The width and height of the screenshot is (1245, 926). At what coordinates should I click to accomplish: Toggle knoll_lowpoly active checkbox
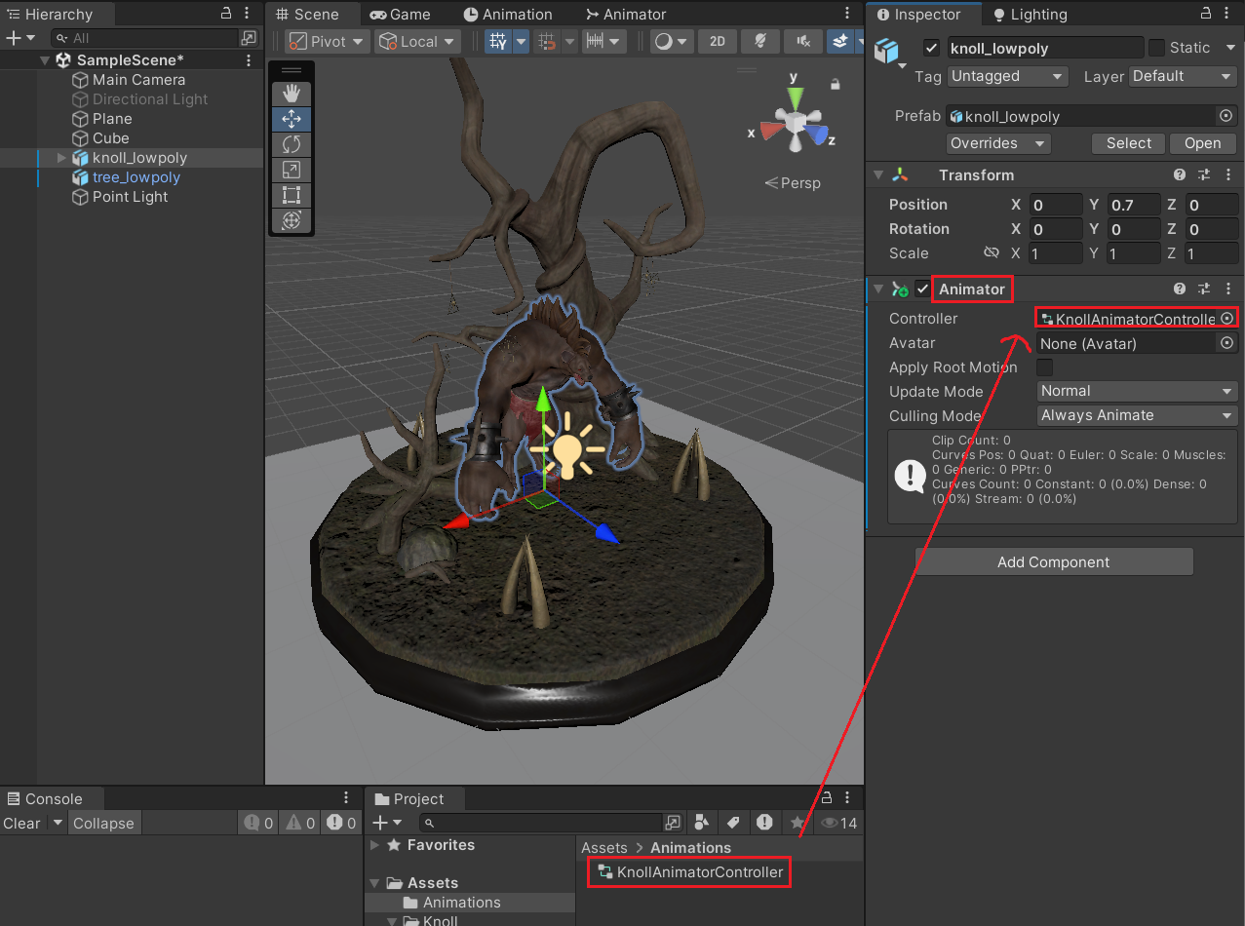click(932, 48)
